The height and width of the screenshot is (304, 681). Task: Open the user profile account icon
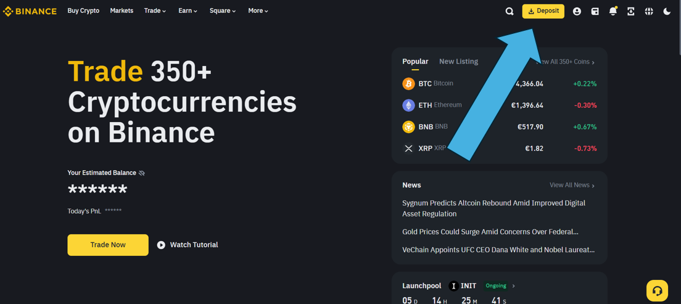[x=577, y=11]
